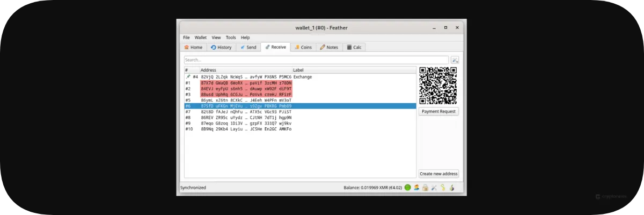Open the View menu
The width and height of the screenshot is (644, 215).
pyautogui.click(x=216, y=38)
